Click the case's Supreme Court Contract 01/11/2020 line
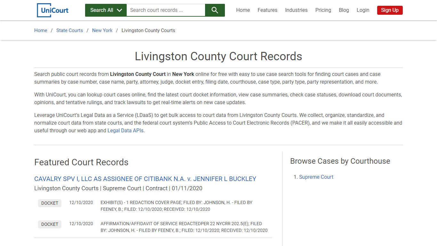437x246 pixels. [x=118, y=188]
